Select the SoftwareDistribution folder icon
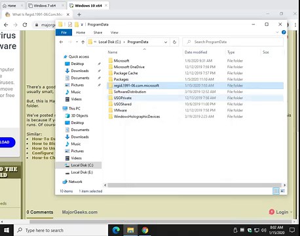This screenshot has height=236, width=300. pyautogui.click(x=111, y=92)
